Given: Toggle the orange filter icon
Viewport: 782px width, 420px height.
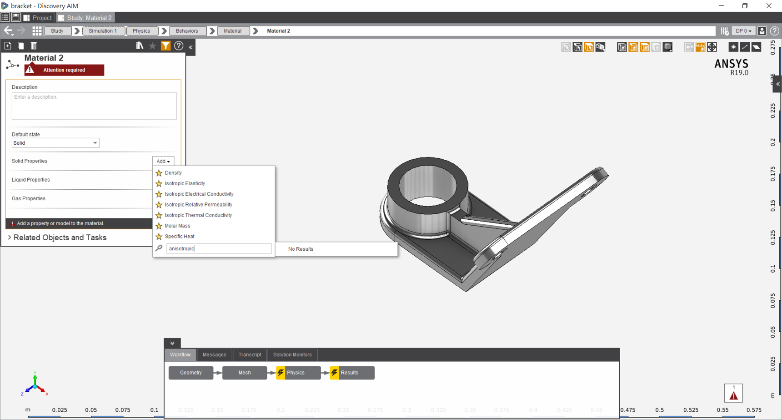Looking at the screenshot, I should tap(165, 46).
